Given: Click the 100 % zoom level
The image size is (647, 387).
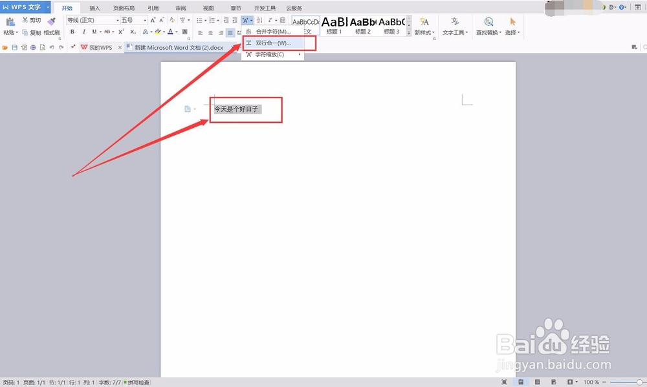Looking at the screenshot, I should [591, 382].
